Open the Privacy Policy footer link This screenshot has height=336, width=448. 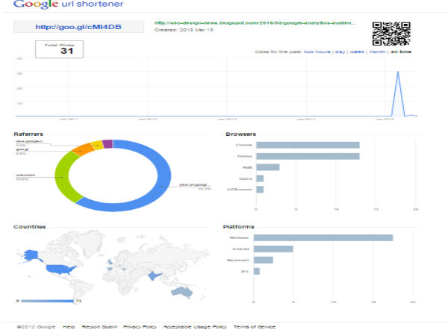click(140, 327)
